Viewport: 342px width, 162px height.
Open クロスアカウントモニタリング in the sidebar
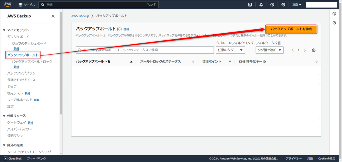tap(29, 152)
